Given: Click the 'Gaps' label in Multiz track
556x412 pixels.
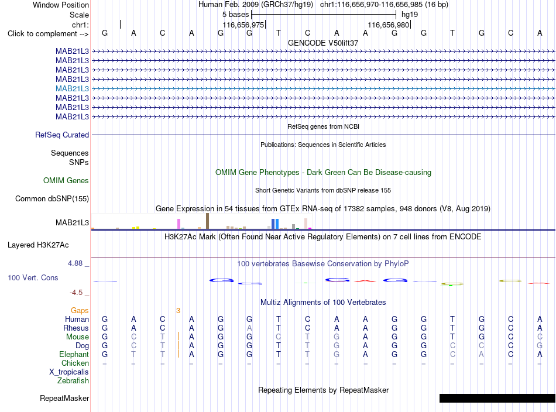Looking at the screenshot, I should [x=80, y=311].
